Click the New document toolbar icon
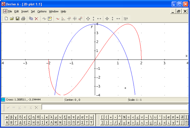190x128 pixels. tap(6, 19)
